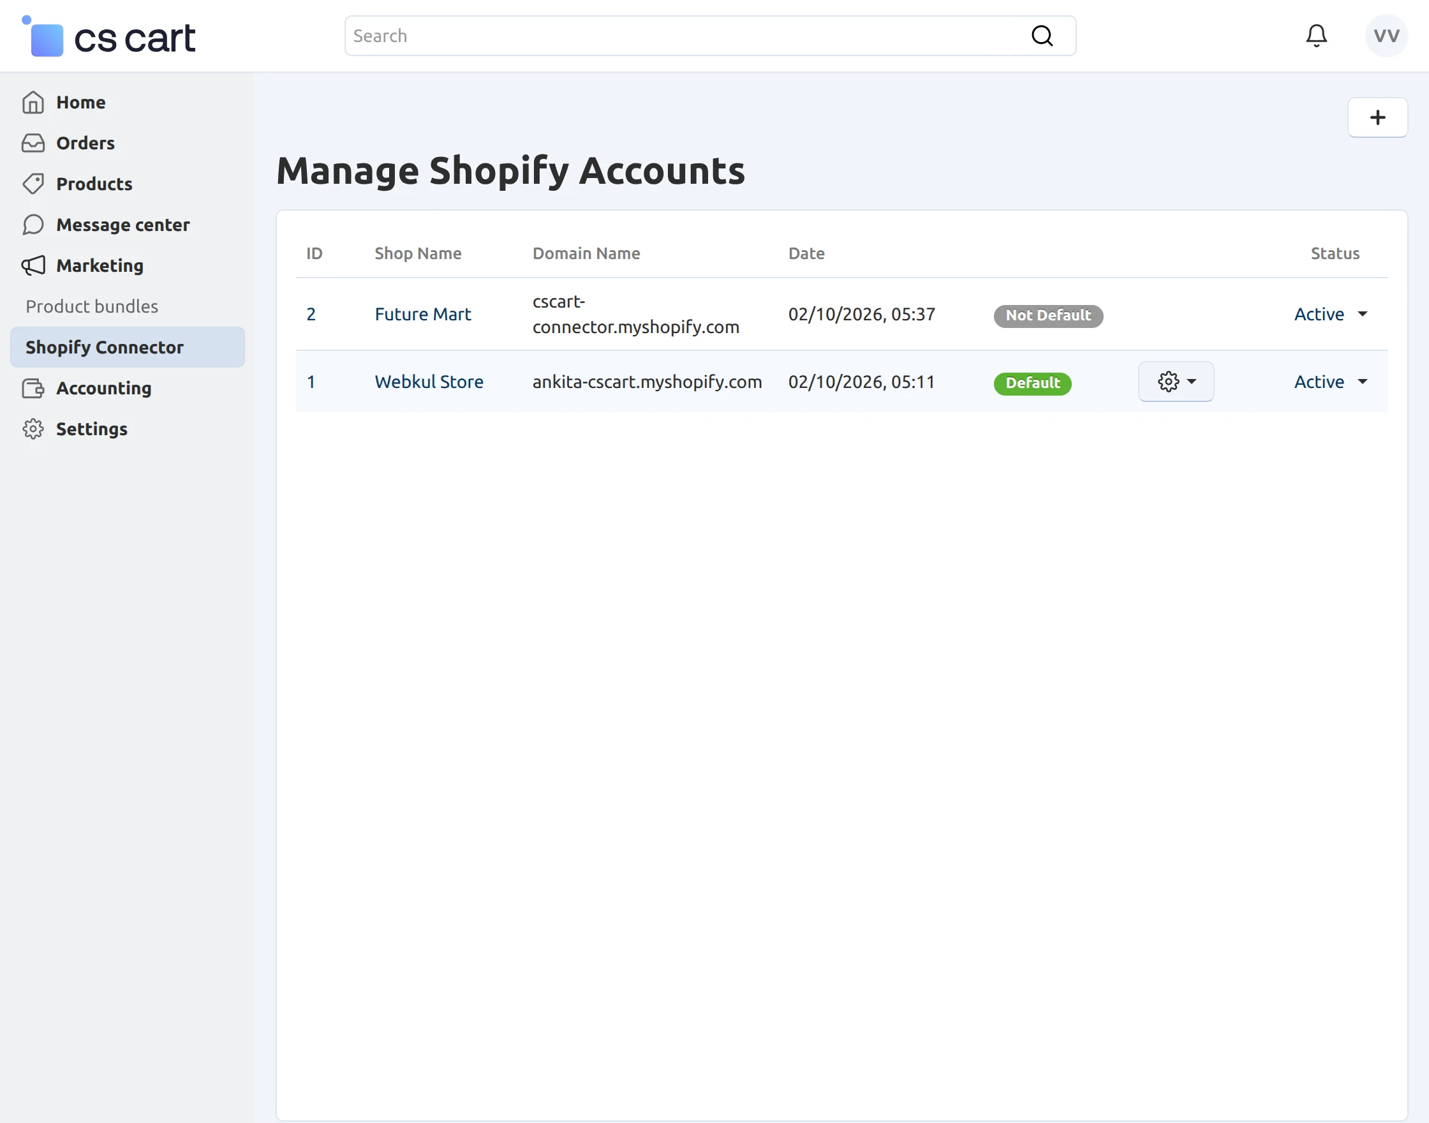Open Orders via inbox icon
This screenshot has height=1123, width=1429.
pyautogui.click(x=33, y=144)
